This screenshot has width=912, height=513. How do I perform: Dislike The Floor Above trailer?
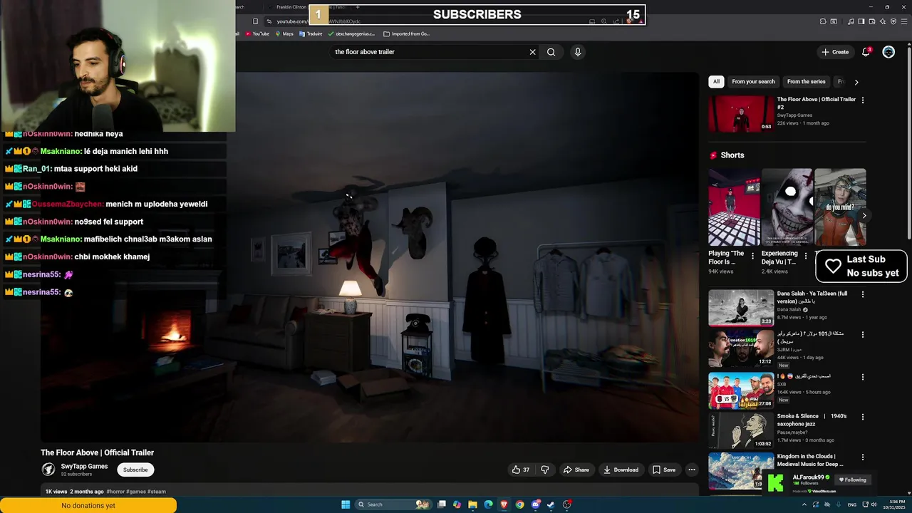545,470
